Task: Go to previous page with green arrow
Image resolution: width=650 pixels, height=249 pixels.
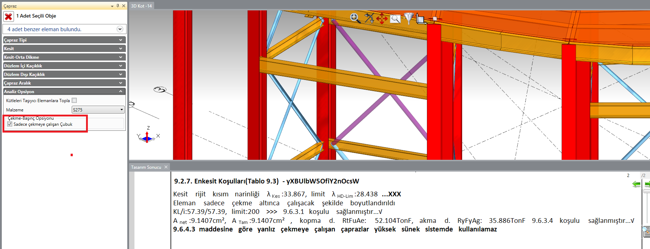Action: (636, 184)
